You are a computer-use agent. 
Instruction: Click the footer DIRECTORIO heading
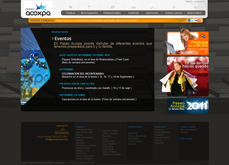click(x=186, y=139)
